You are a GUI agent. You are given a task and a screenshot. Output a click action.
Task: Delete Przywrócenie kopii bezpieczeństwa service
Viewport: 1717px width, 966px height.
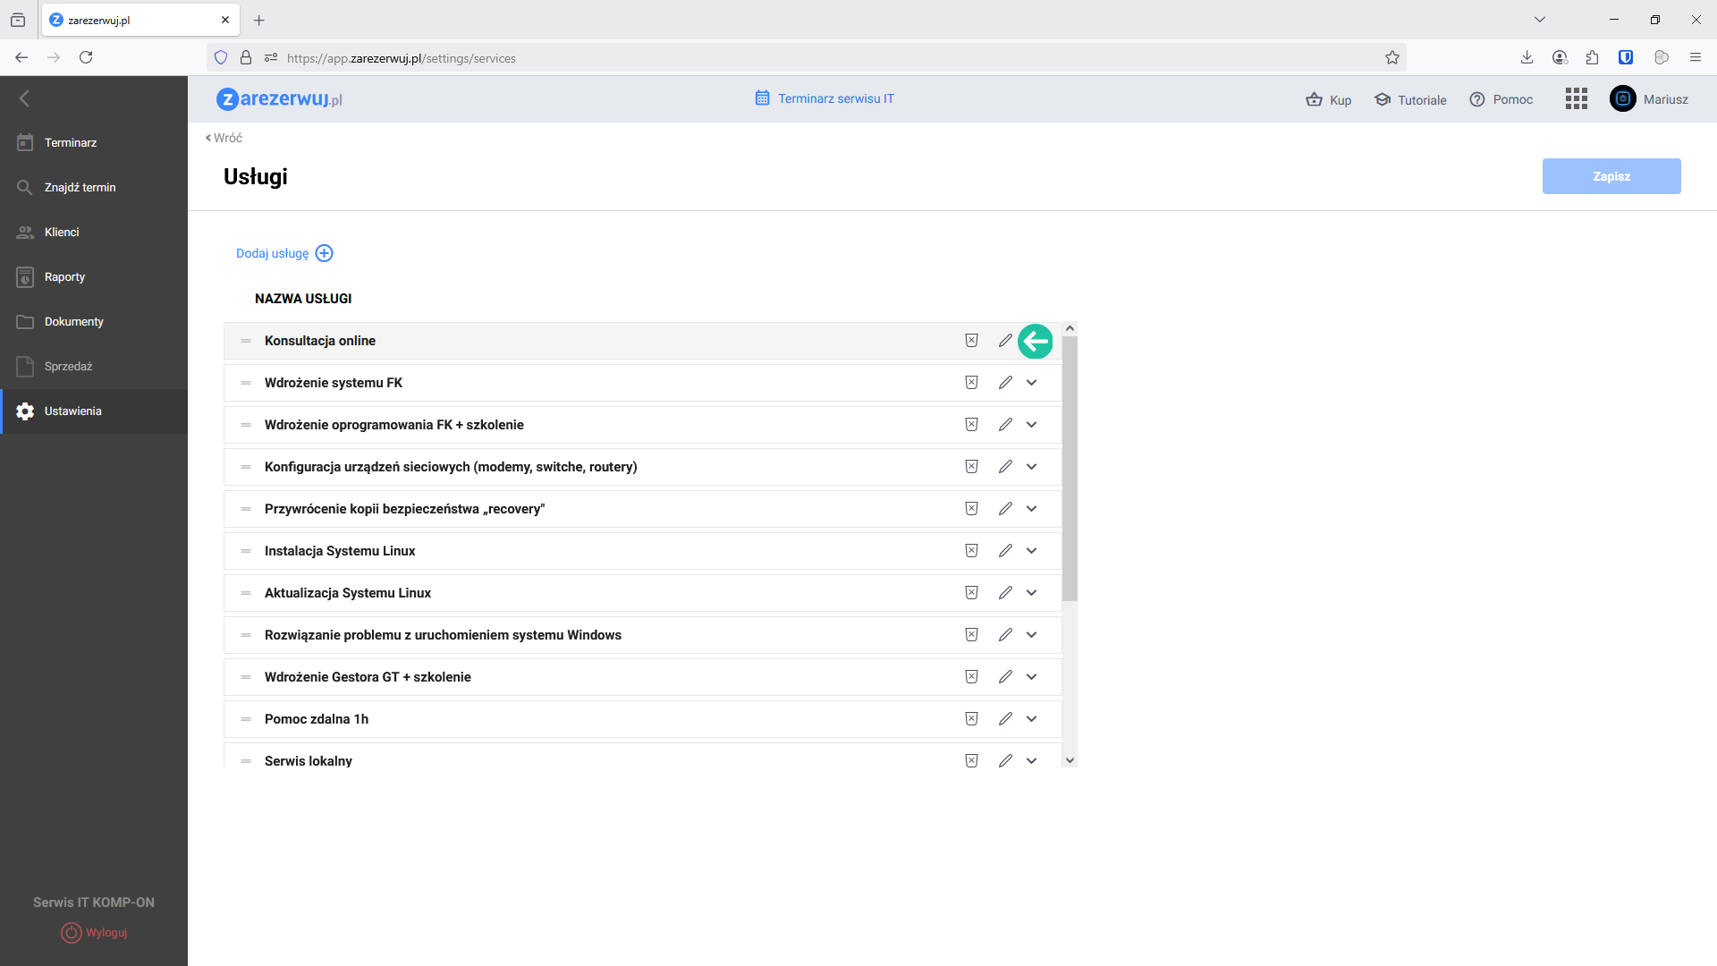tap(971, 509)
